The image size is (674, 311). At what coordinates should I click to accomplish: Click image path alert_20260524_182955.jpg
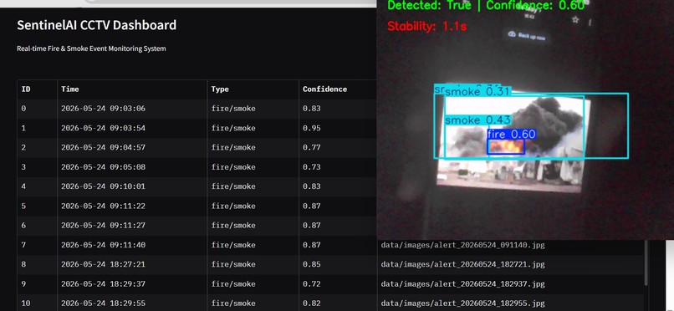tap(463, 303)
